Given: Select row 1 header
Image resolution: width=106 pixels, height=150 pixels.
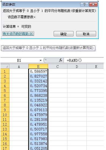Looking at the screenshot, I should point(5,71).
